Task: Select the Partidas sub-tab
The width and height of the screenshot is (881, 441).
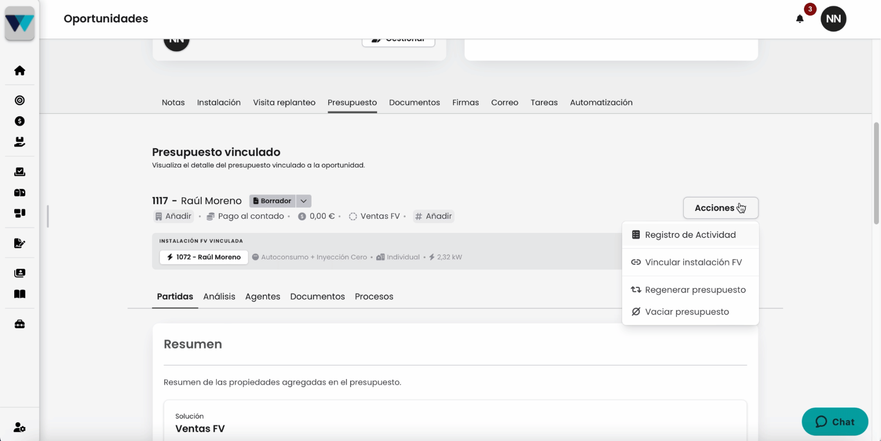Action: 175,297
